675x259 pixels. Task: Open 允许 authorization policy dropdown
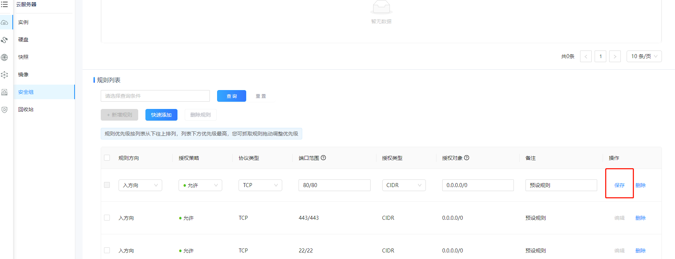point(200,185)
